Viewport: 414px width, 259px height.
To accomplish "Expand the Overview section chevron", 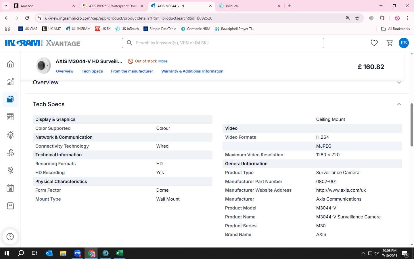I will (399, 83).
